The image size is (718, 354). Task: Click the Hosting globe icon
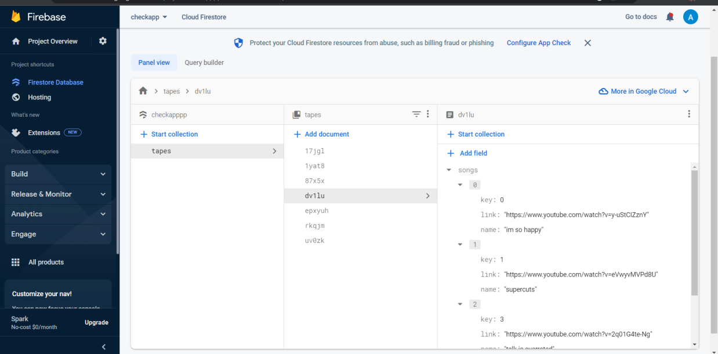(x=16, y=97)
